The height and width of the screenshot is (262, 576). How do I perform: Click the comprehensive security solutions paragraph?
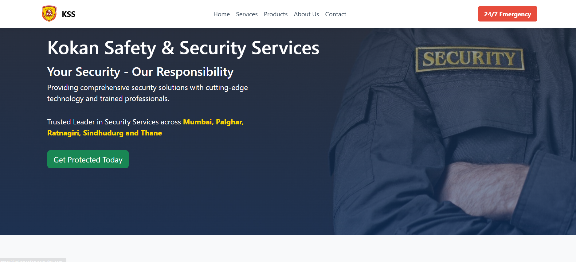click(147, 93)
